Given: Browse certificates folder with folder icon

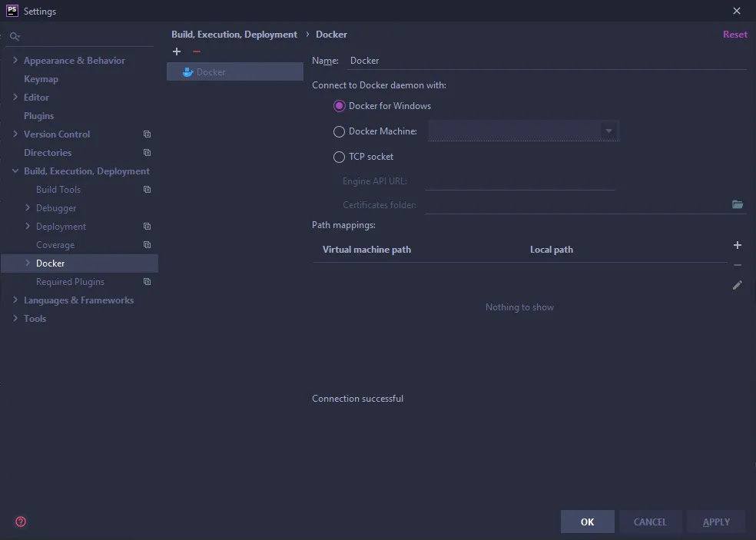Looking at the screenshot, I should (x=738, y=204).
